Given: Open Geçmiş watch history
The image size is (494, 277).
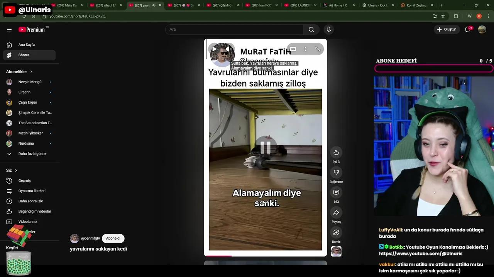Looking at the screenshot, I should 29,181.
